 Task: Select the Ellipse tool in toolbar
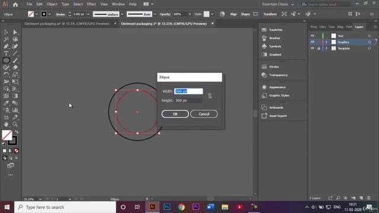pyautogui.click(x=6, y=60)
